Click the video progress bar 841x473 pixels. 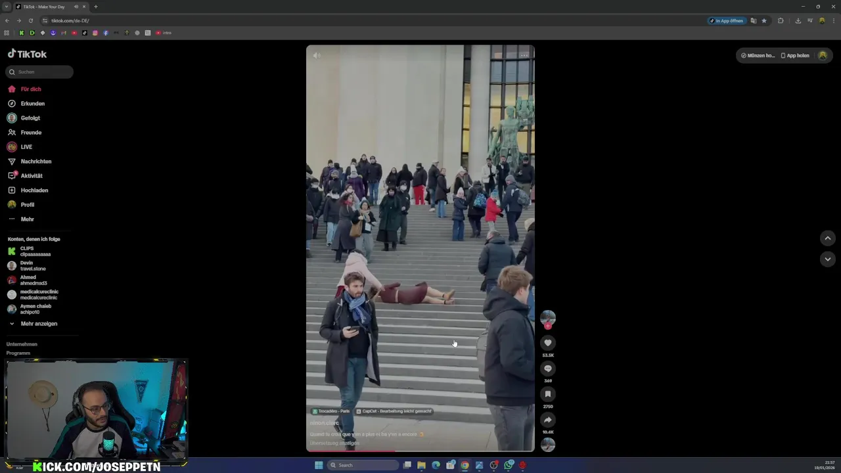coord(420,451)
